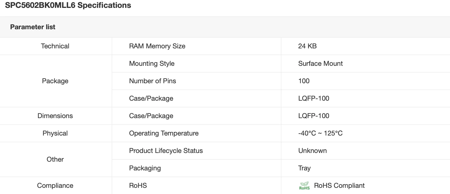The width and height of the screenshot is (450, 194).
Task: Select the -40°C ~ 125°C value
Action: (320, 133)
